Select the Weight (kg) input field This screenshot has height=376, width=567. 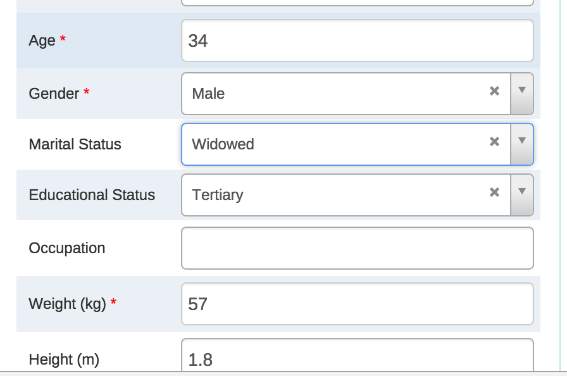357,304
